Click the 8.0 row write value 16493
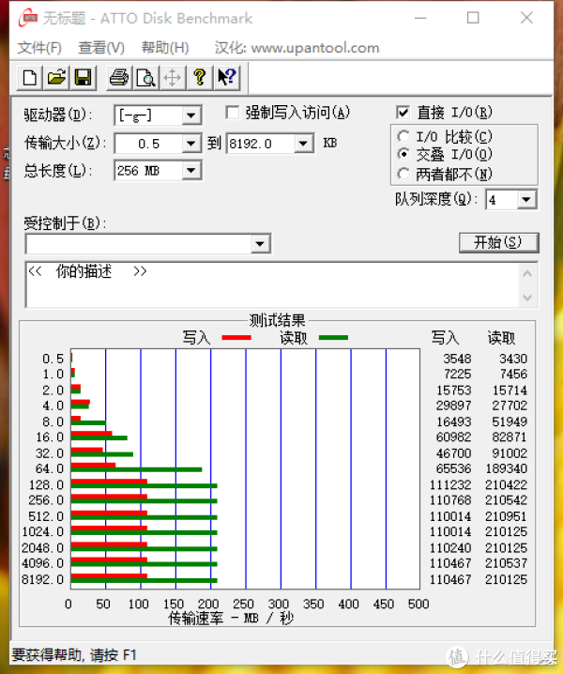Viewport: 563px width, 674px height. point(454,421)
